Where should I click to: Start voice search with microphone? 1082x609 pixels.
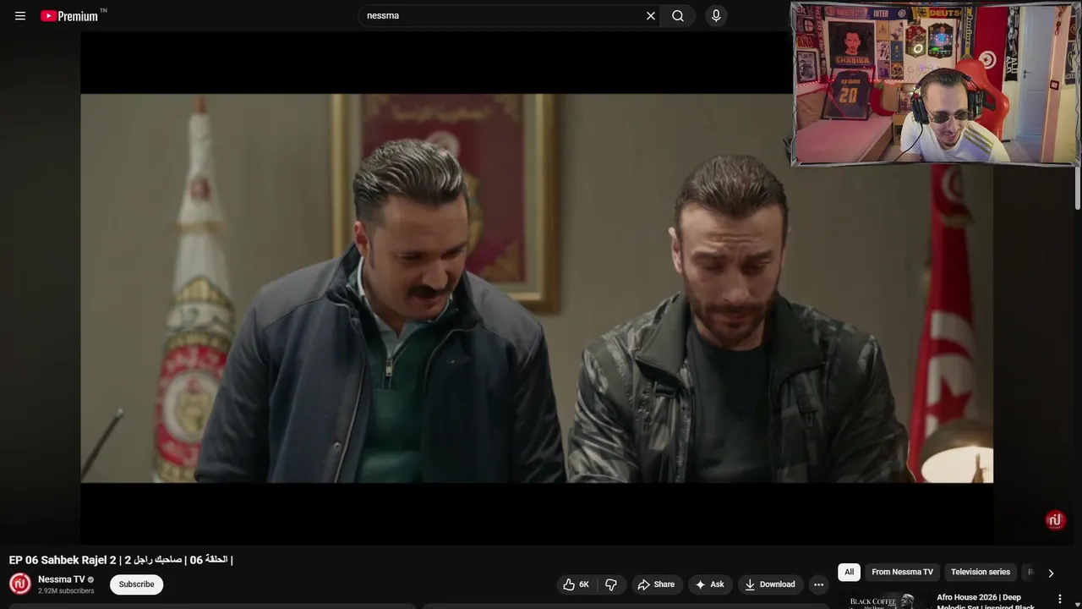click(716, 16)
